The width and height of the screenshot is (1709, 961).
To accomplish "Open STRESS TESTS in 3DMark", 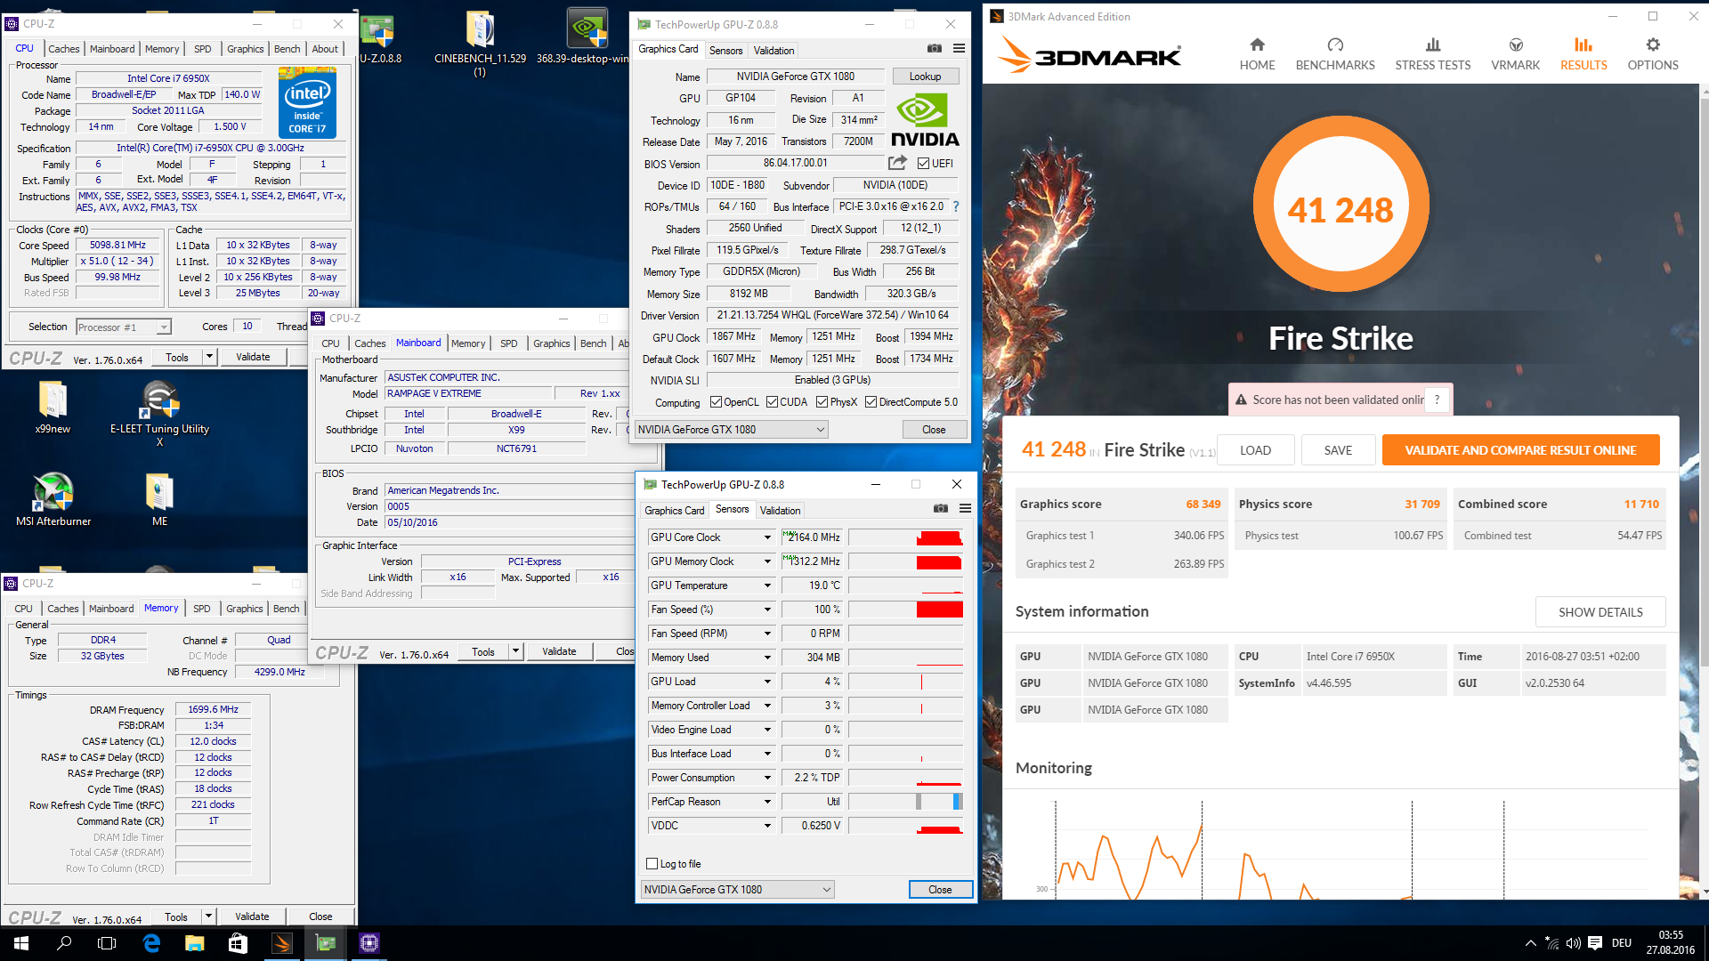I will tap(1433, 54).
